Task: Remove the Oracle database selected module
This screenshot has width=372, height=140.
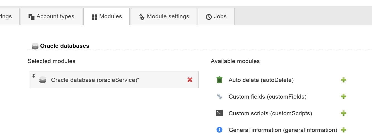Action: 190,80
